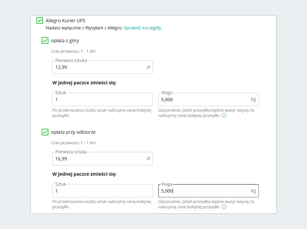Focus the Sztuk field under "opłata z góry"
Viewport: 307px width, 229px height.
point(102,100)
